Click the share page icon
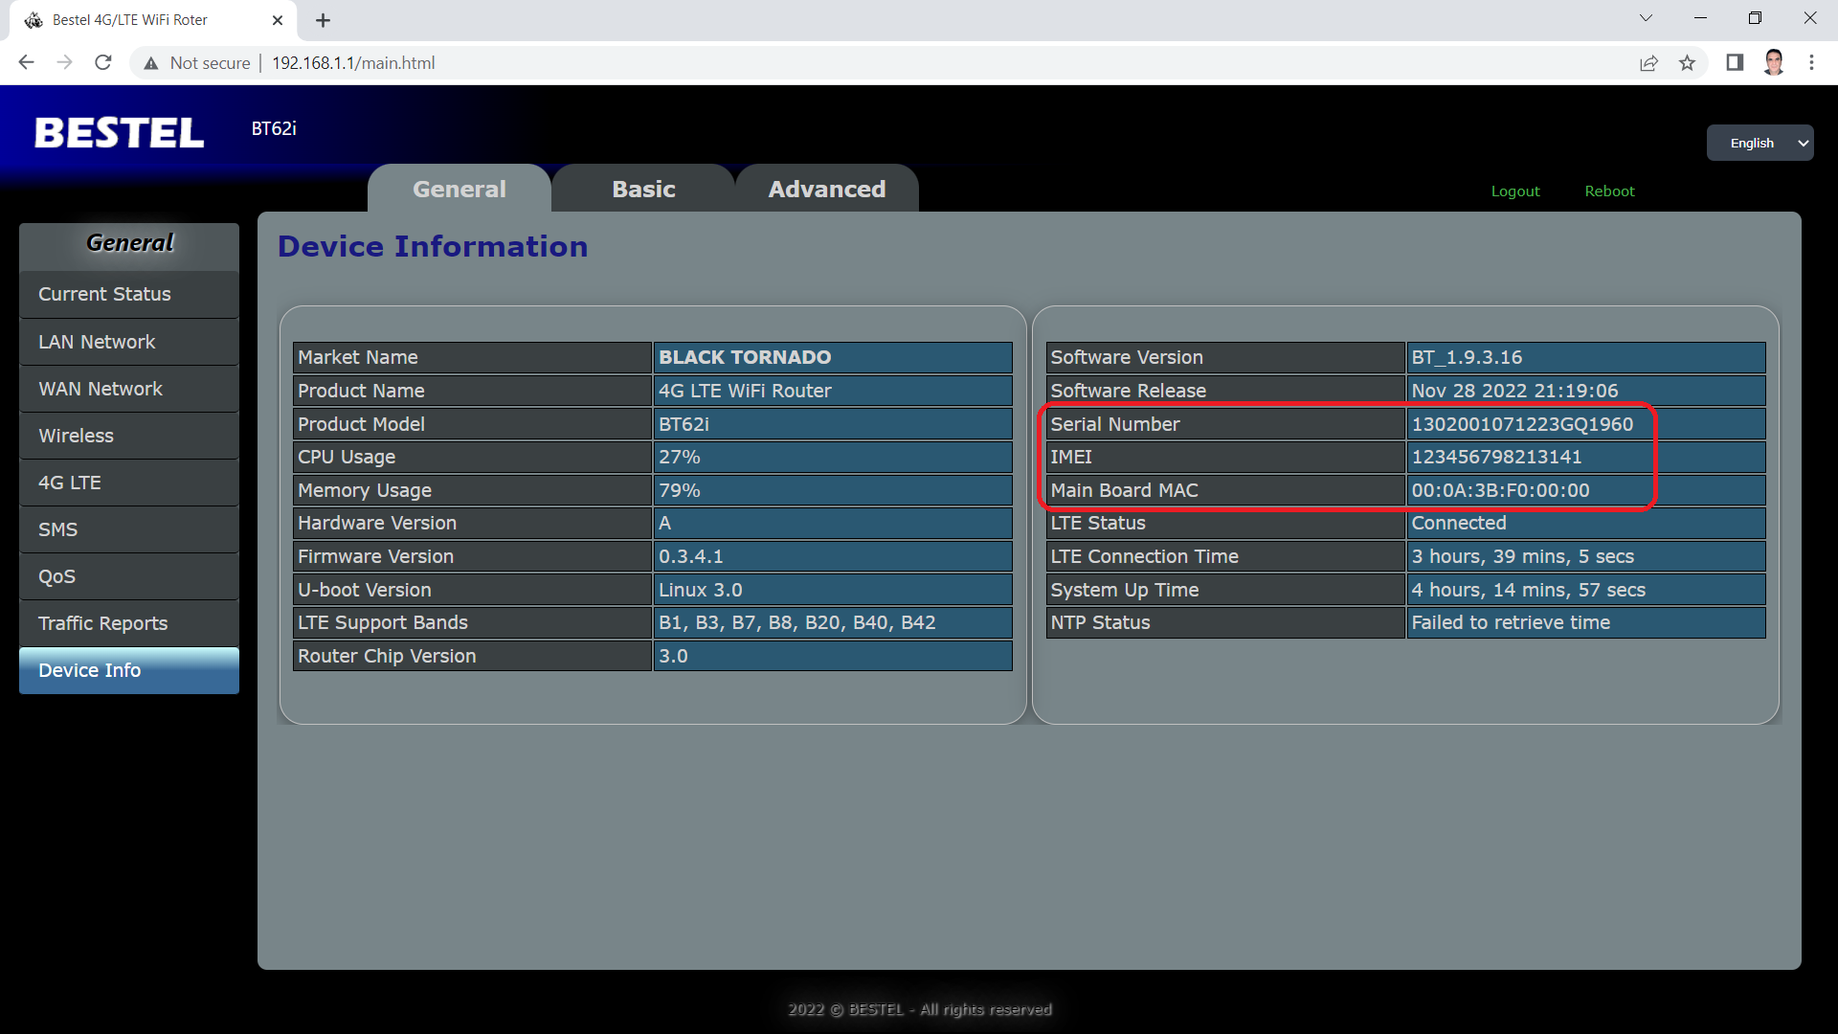The height and width of the screenshot is (1034, 1838). (1648, 63)
